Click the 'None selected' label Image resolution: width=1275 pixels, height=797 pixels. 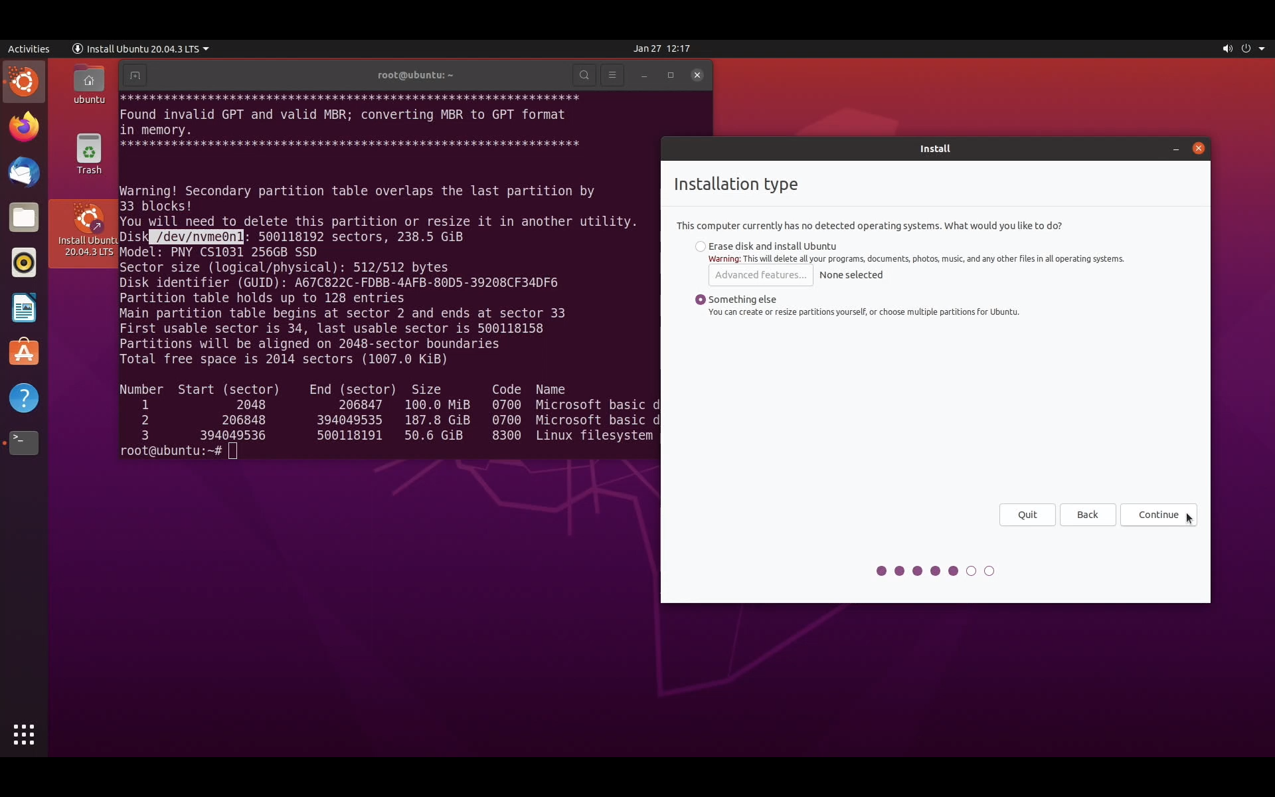851,275
